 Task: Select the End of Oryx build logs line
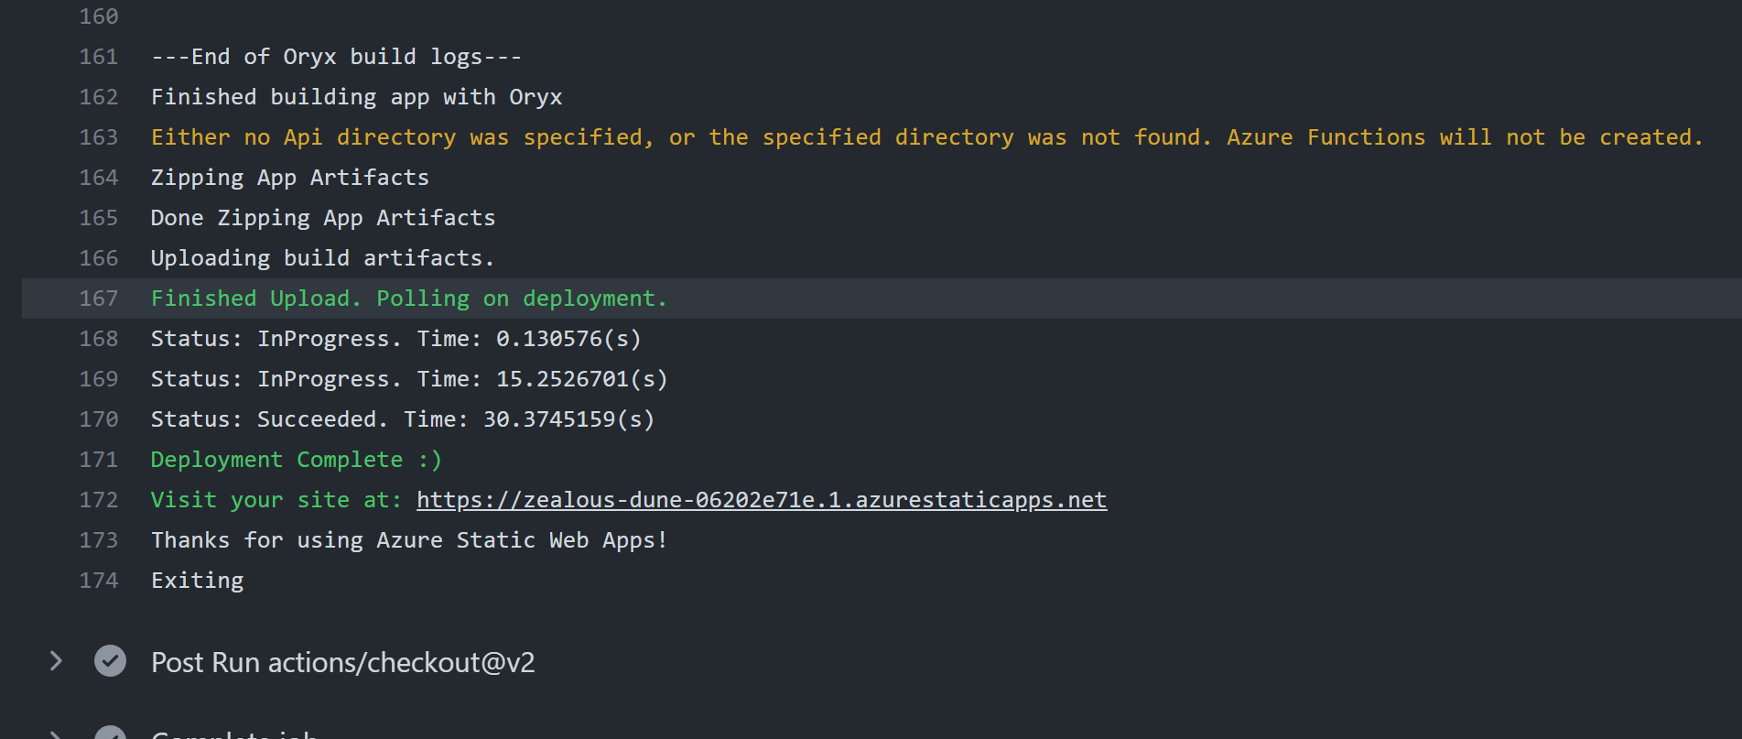336,56
